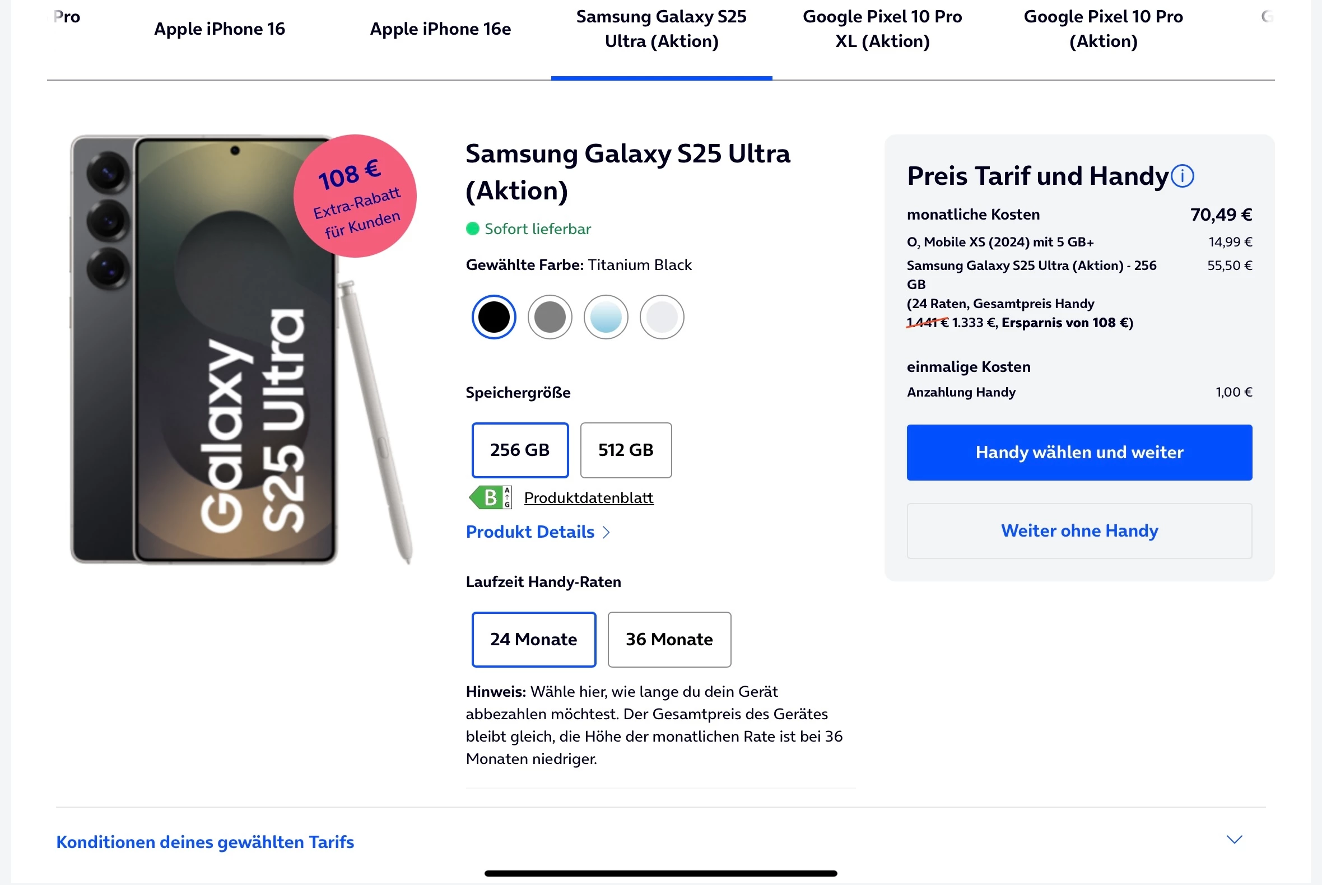Select 512 GB storage size
Screen dimensions: 1322x885
click(x=626, y=450)
